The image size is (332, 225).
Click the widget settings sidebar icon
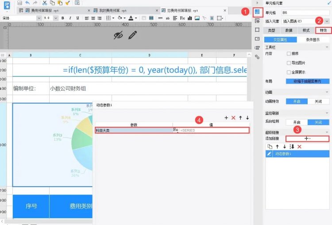(257, 39)
